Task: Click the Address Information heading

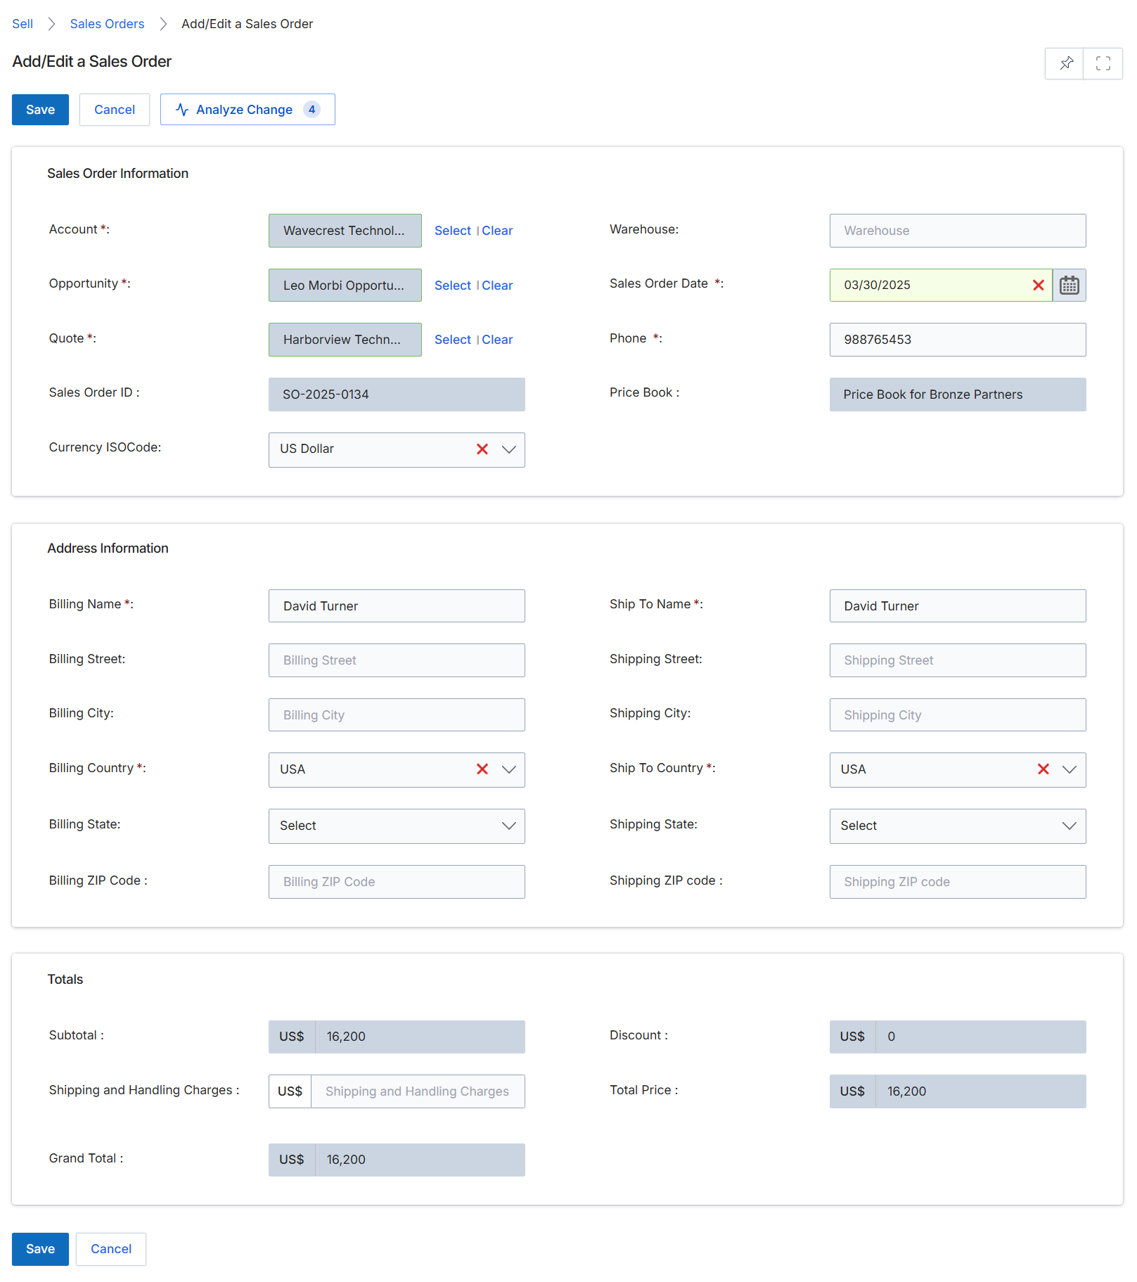Action: [x=108, y=549]
